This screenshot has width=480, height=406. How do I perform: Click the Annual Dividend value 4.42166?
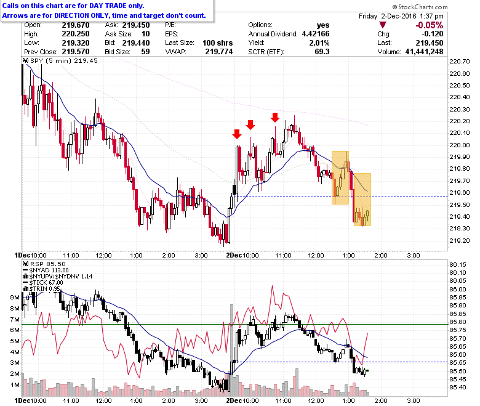point(316,34)
